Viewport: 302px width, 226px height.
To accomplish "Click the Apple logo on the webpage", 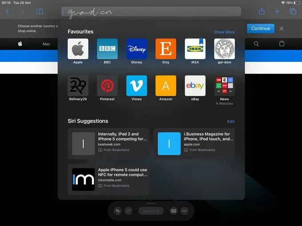I will (x=20, y=44).
